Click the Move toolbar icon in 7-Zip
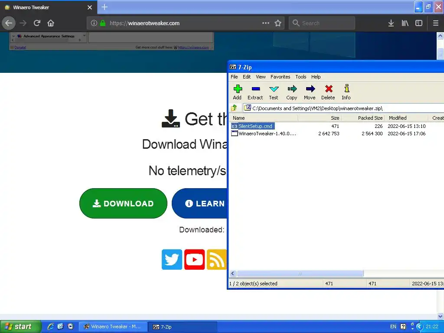Image resolution: width=444 pixels, height=333 pixels. (310, 92)
